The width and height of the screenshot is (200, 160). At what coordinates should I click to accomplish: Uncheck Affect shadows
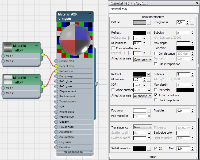(156, 95)
